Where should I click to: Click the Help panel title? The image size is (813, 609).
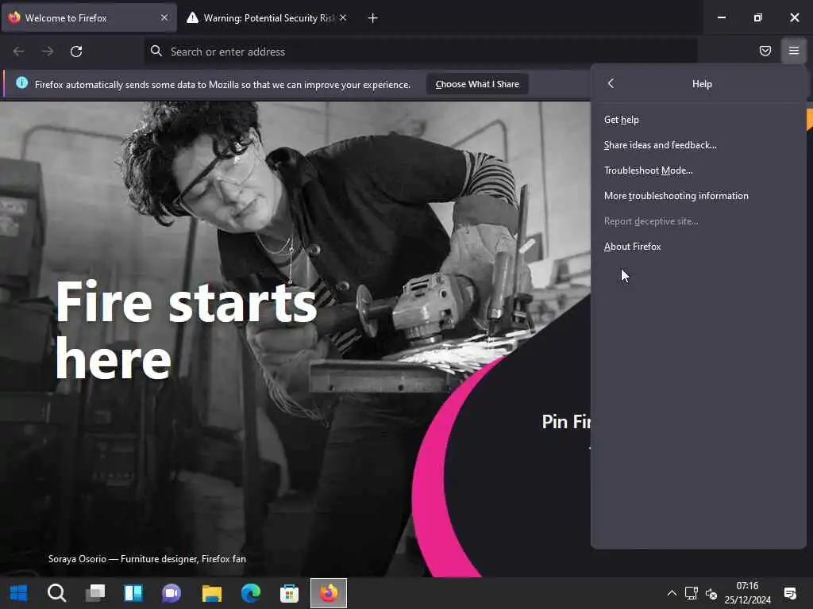click(702, 84)
